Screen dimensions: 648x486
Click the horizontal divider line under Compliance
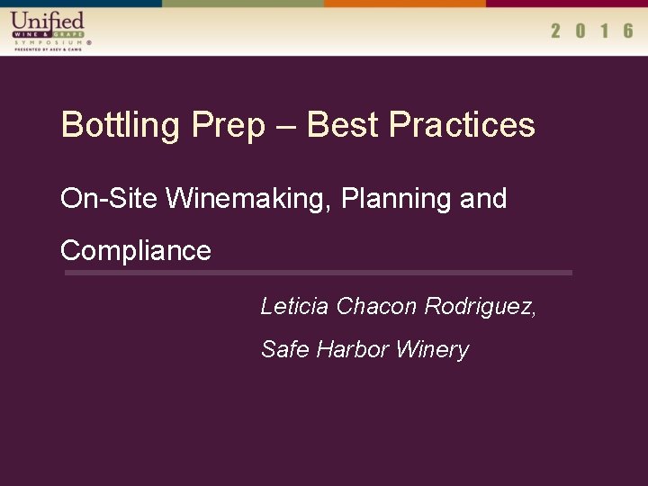pyautogui.click(x=319, y=273)
